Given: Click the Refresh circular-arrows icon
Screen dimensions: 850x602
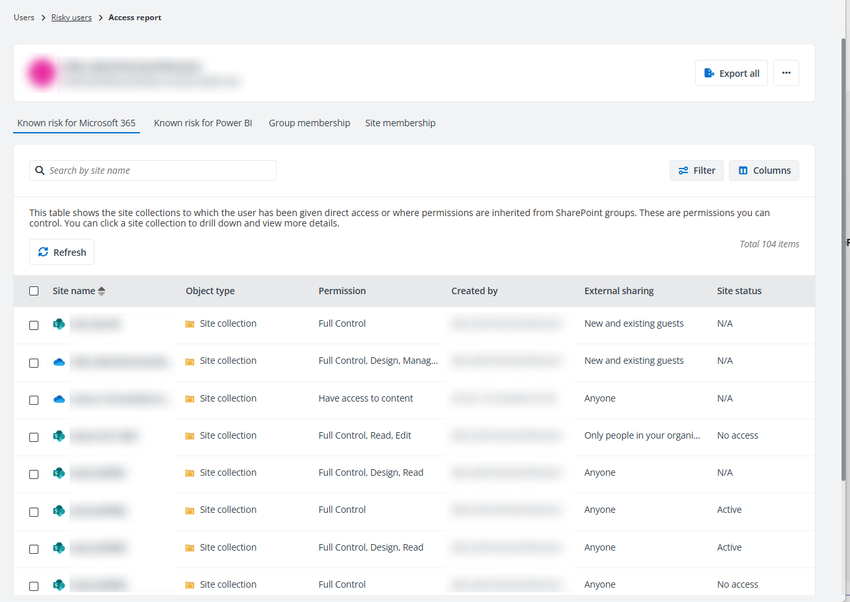Looking at the screenshot, I should coord(43,252).
